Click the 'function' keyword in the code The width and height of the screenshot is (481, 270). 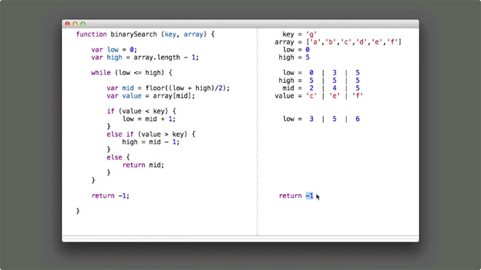91,34
